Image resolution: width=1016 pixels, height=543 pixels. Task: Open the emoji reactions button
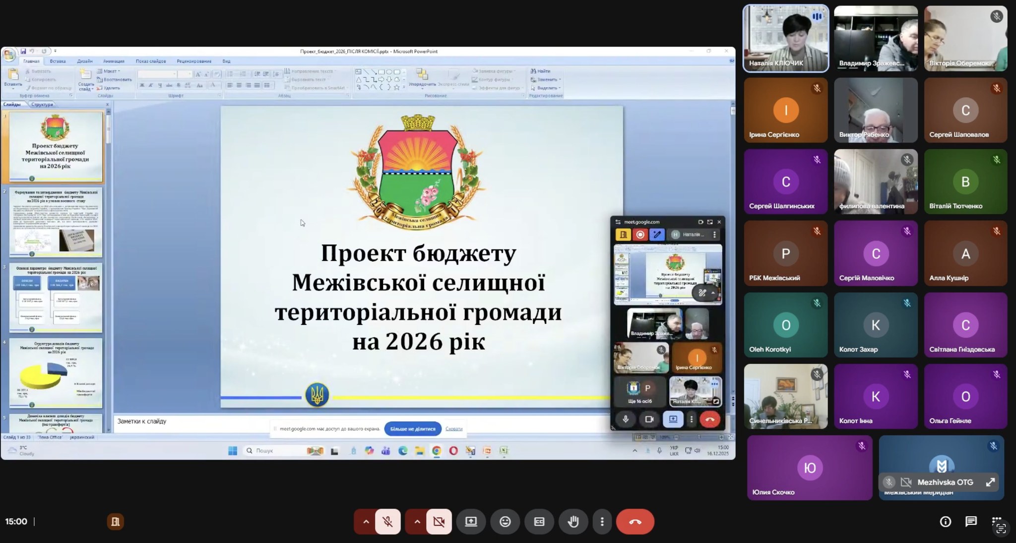pos(505,522)
